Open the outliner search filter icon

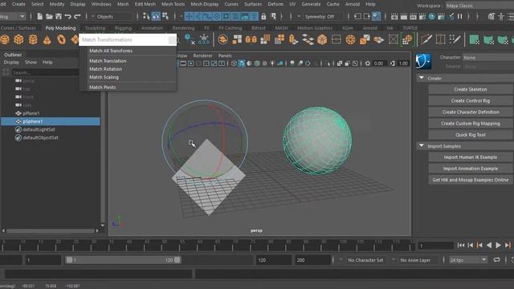point(6,72)
